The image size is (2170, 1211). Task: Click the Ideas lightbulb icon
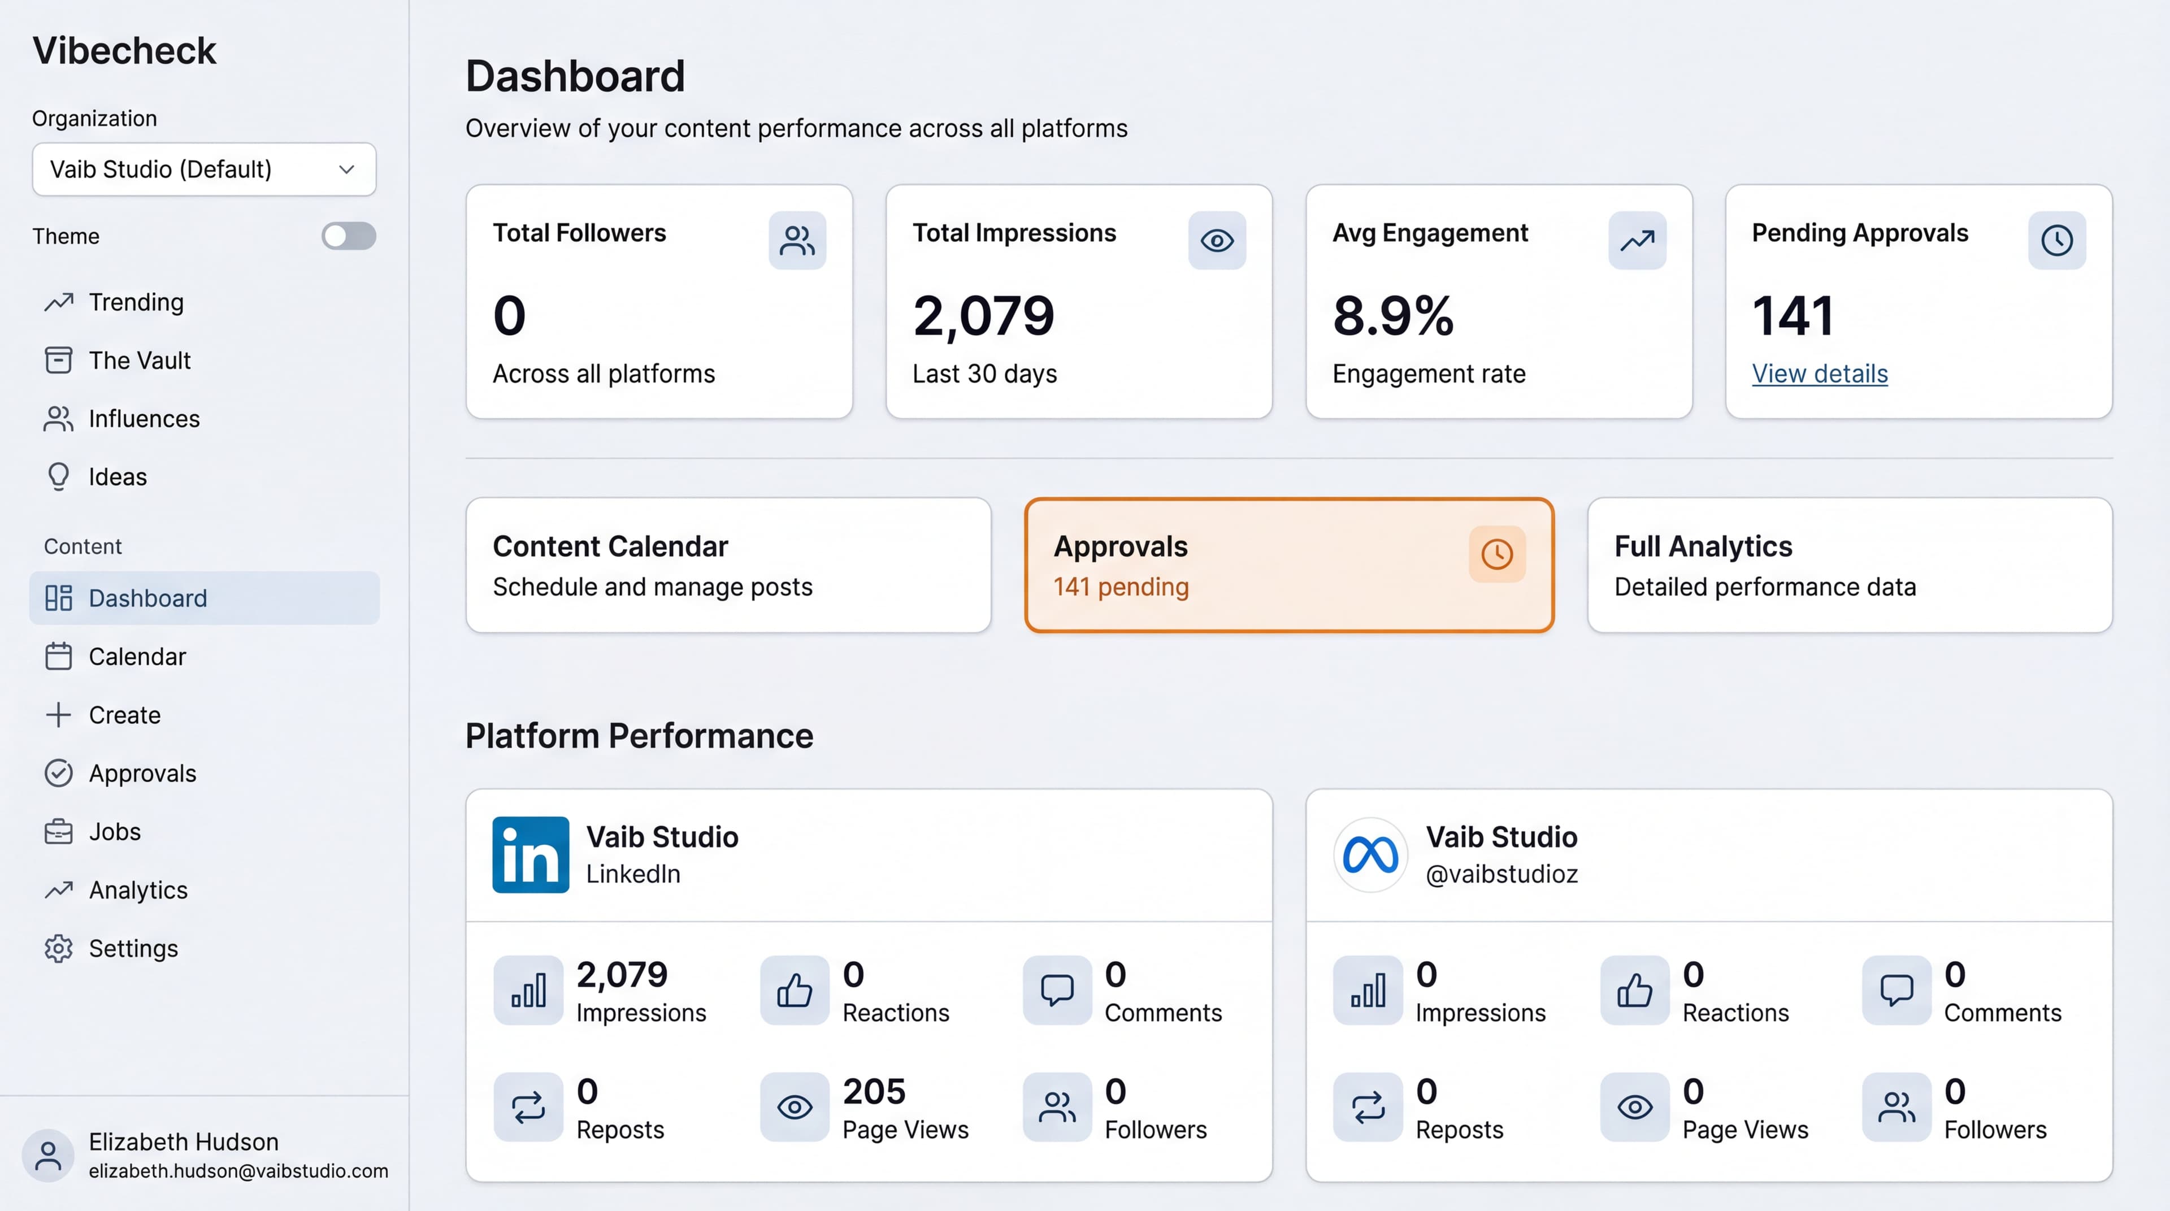coord(58,476)
